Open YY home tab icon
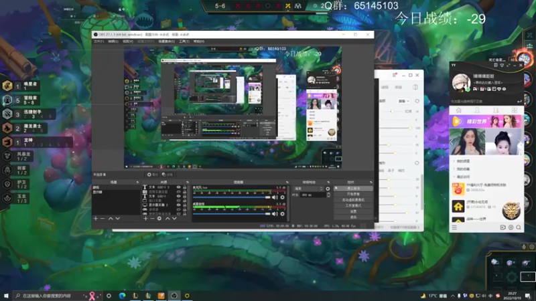 coord(459,110)
